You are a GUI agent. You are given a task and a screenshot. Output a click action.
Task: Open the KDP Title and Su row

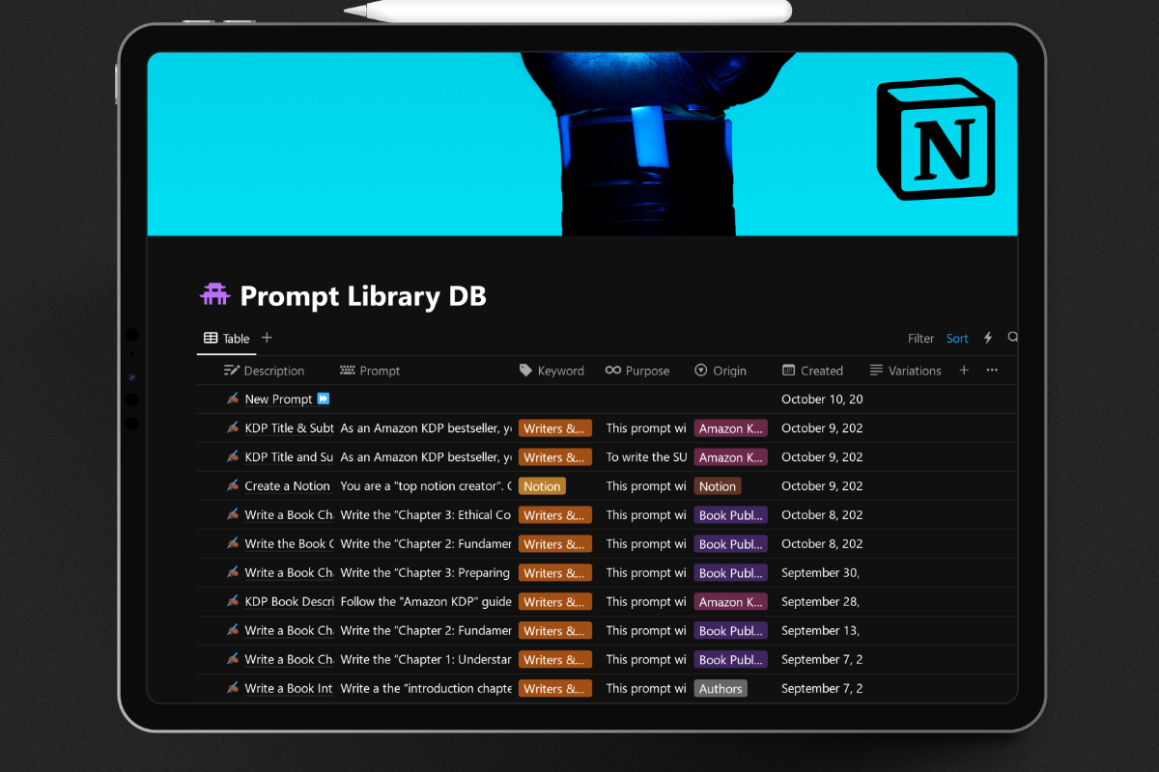(x=289, y=457)
